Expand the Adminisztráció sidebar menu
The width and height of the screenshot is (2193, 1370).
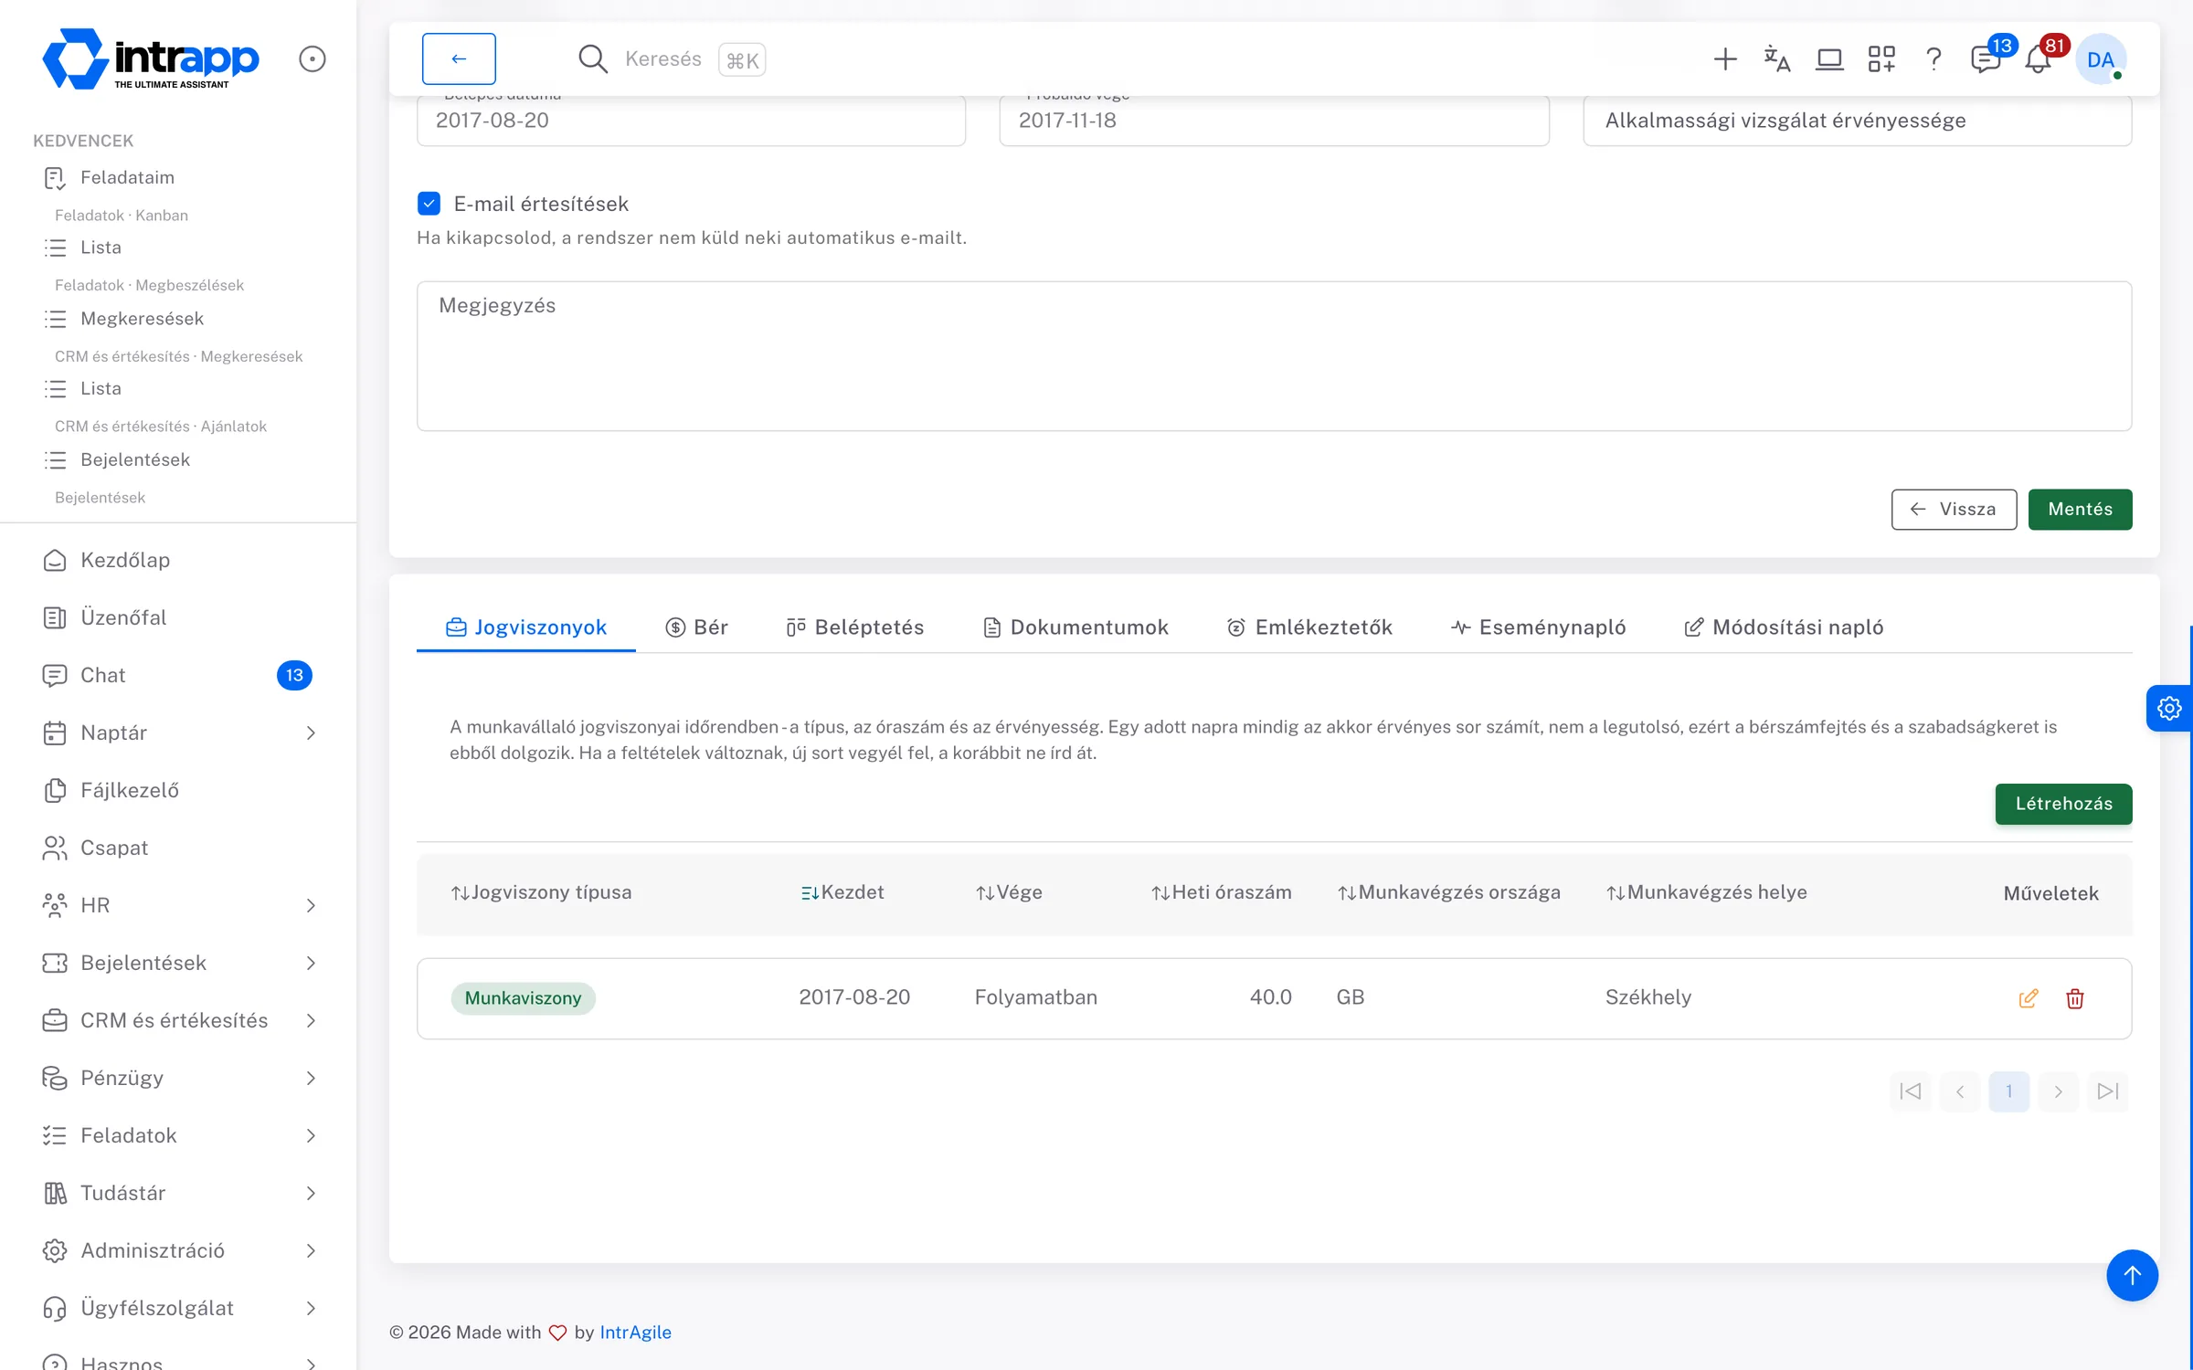coord(178,1250)
